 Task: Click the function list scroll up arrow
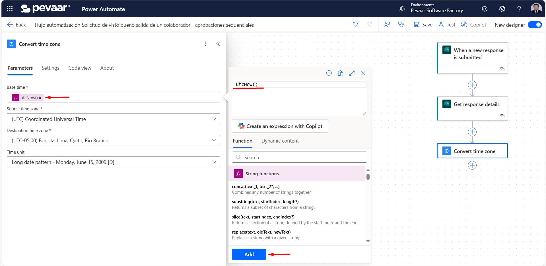pos(368,170)
